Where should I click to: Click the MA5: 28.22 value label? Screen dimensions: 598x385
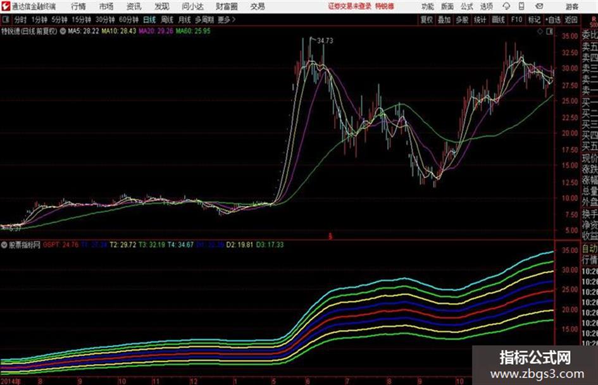click(x=84, y=31)
